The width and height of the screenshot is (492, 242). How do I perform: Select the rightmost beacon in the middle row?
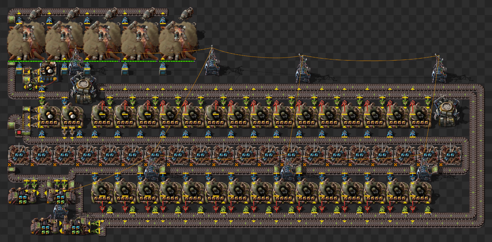pyautogui.click(x=451, y=154)
